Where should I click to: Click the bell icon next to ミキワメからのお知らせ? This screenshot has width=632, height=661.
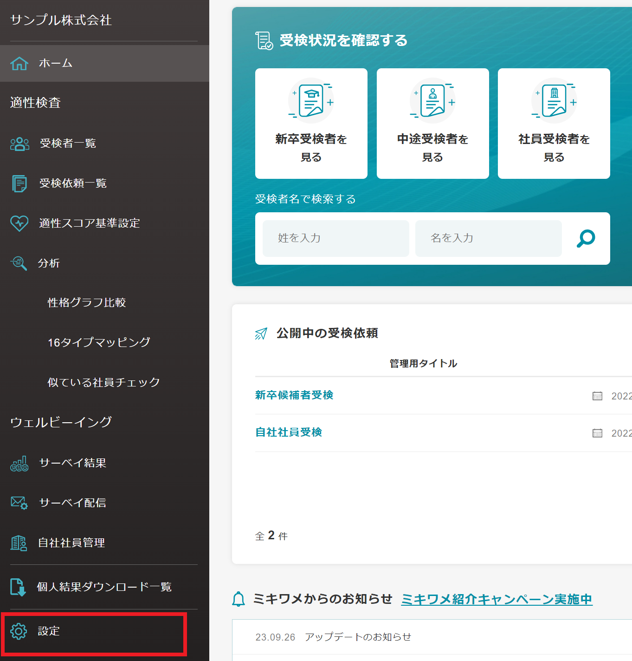tap(239, 599)
